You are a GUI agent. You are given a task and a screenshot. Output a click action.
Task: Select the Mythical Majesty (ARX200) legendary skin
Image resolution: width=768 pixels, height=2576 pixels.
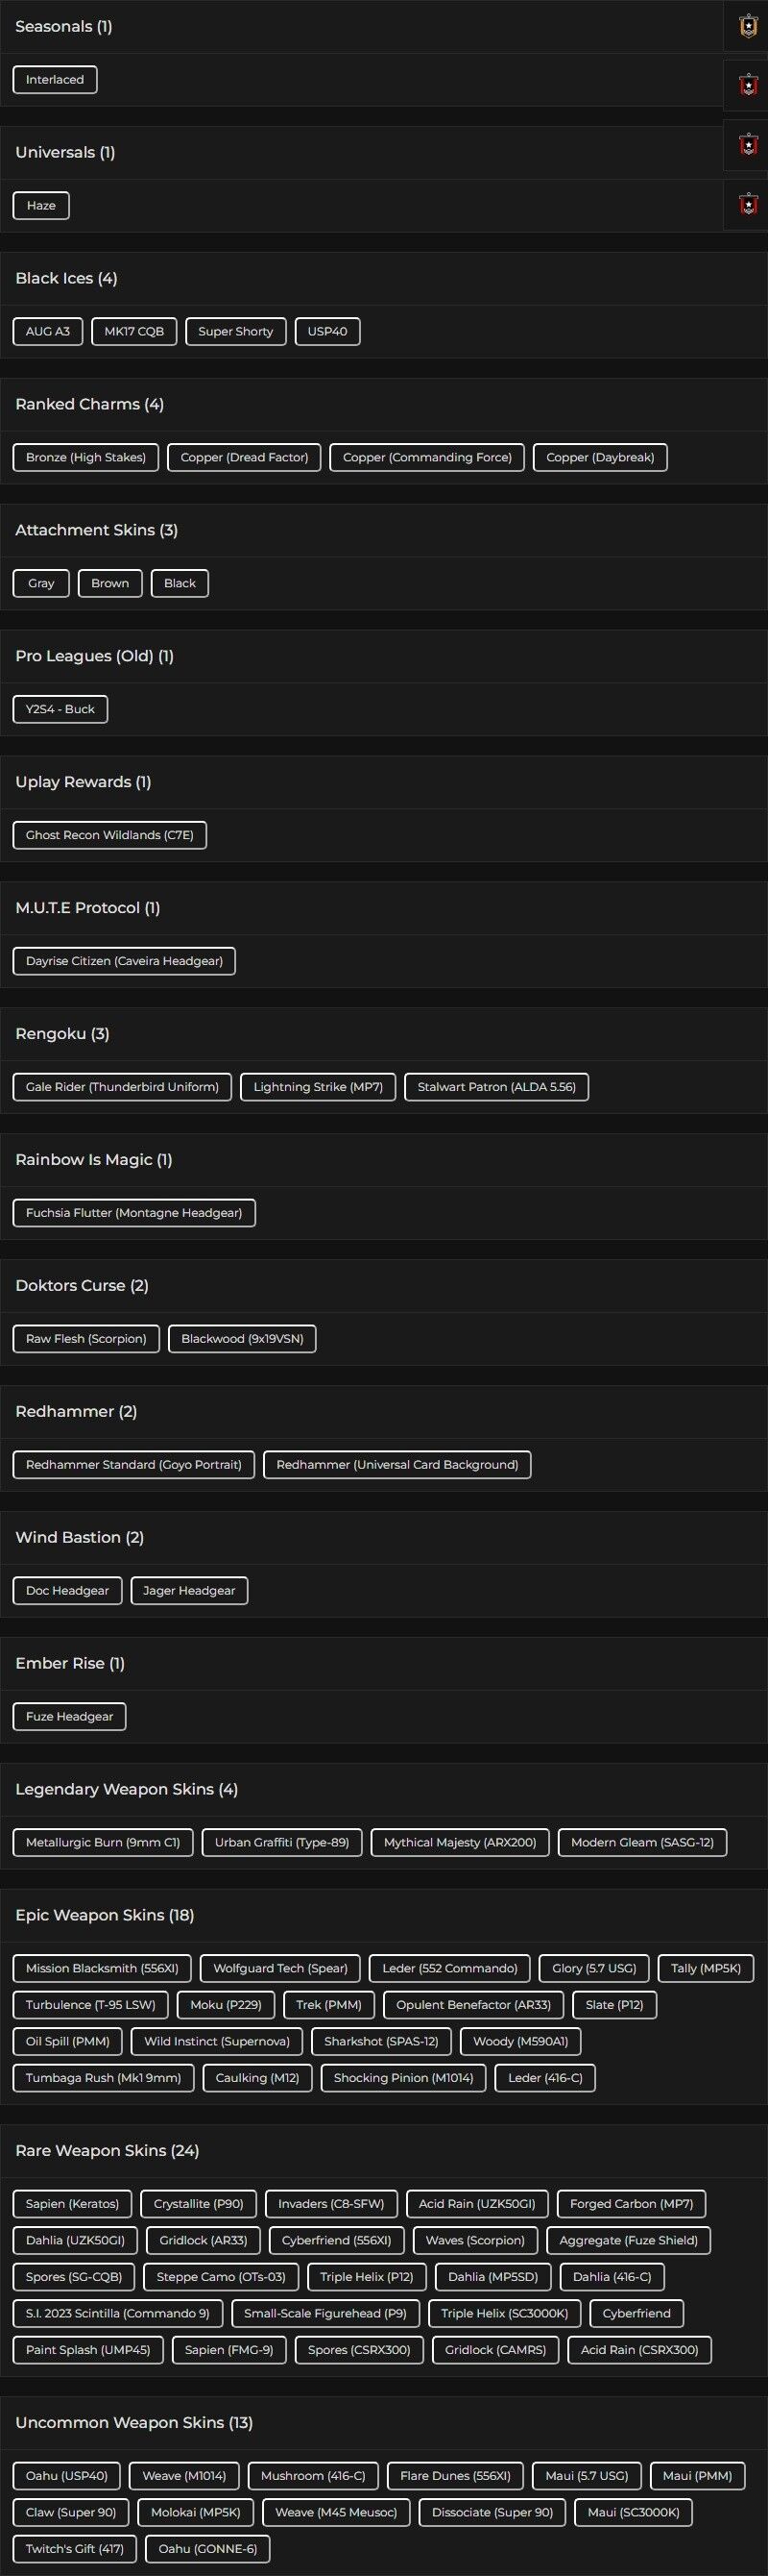(x=460, y=1844)
